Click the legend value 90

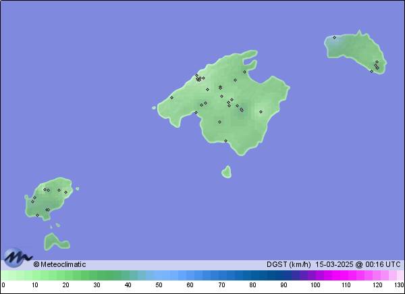pyautogui.click(x=283, y=285)
